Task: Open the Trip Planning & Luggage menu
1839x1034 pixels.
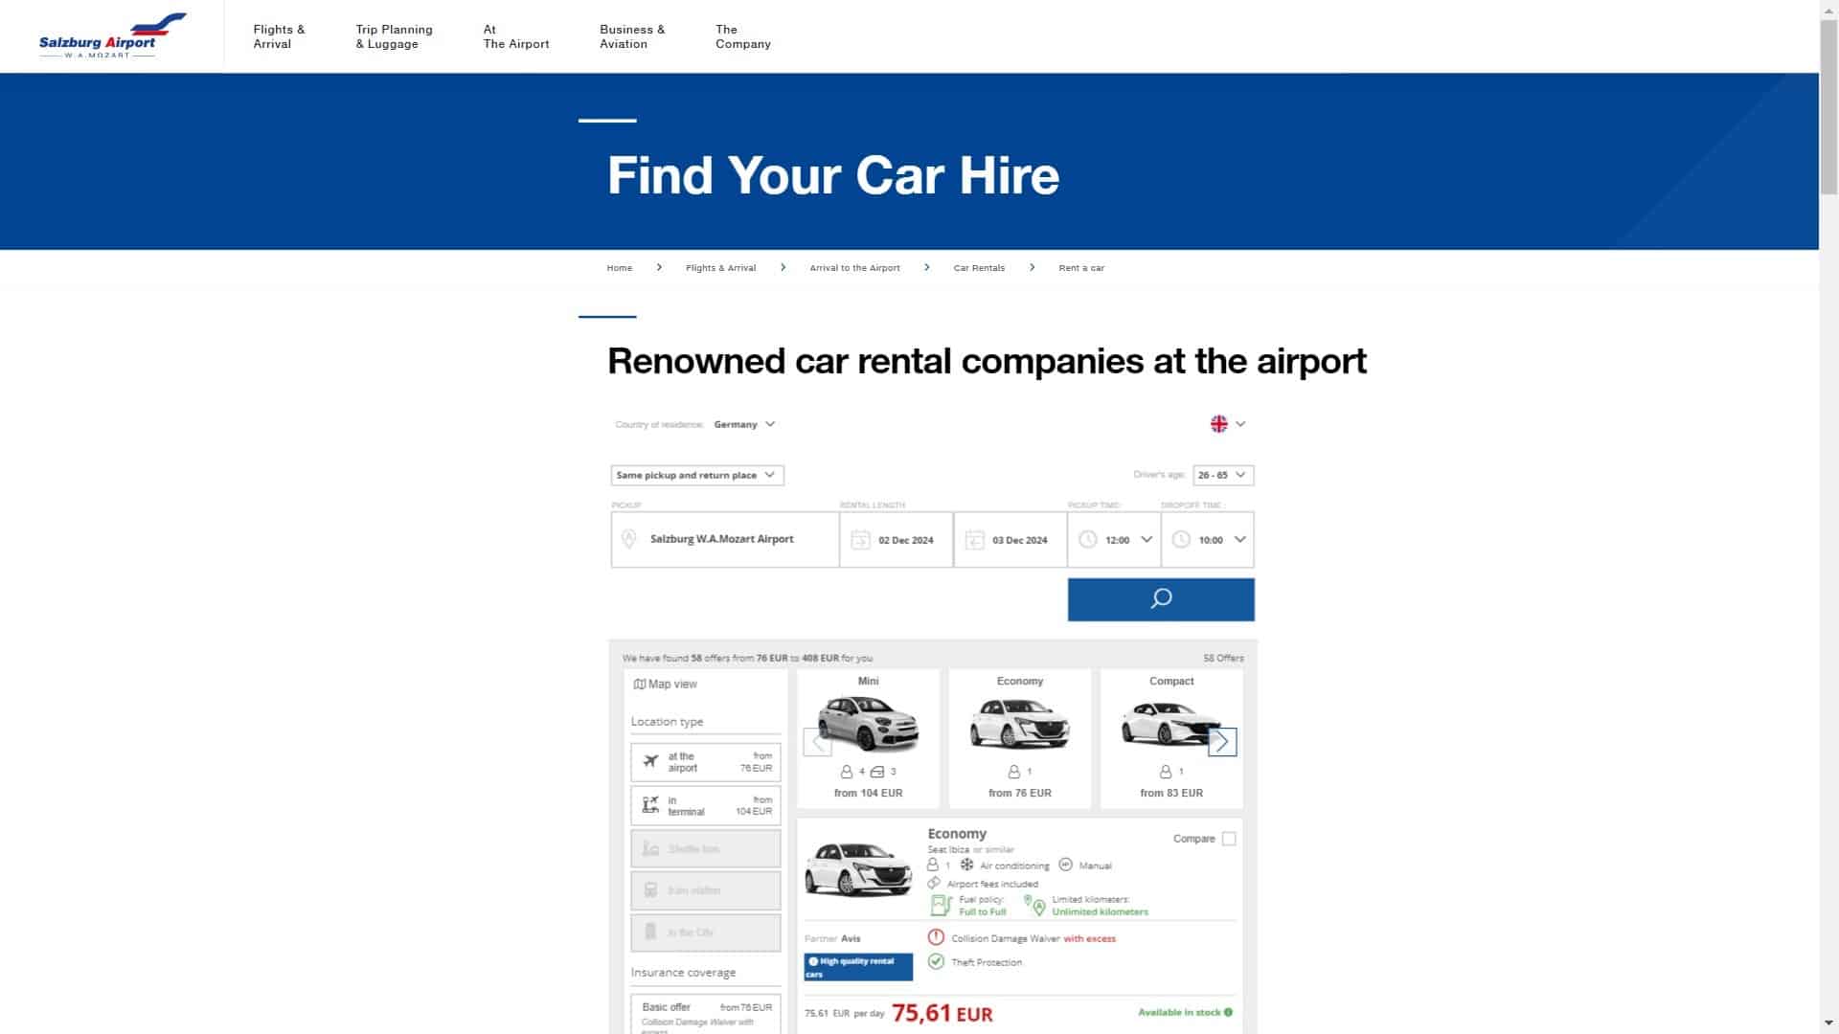Action: click(394, 36)
